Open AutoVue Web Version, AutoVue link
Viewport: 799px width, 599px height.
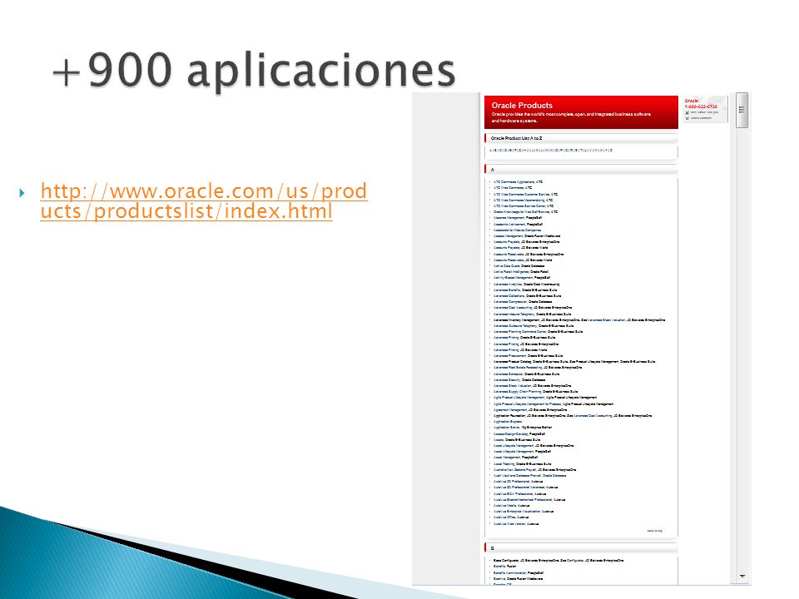(516, 523)
